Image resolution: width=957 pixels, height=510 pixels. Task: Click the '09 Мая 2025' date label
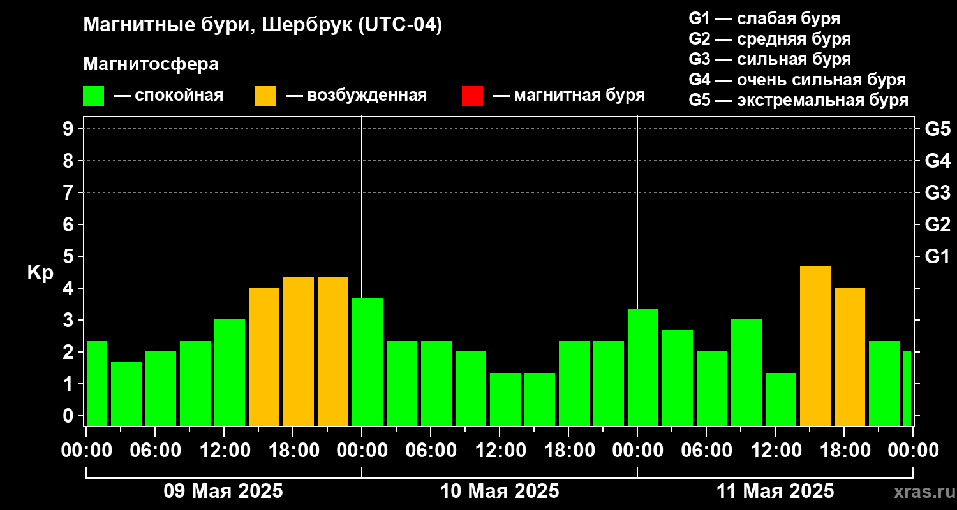pyautogui.click(x=223, y=491)
